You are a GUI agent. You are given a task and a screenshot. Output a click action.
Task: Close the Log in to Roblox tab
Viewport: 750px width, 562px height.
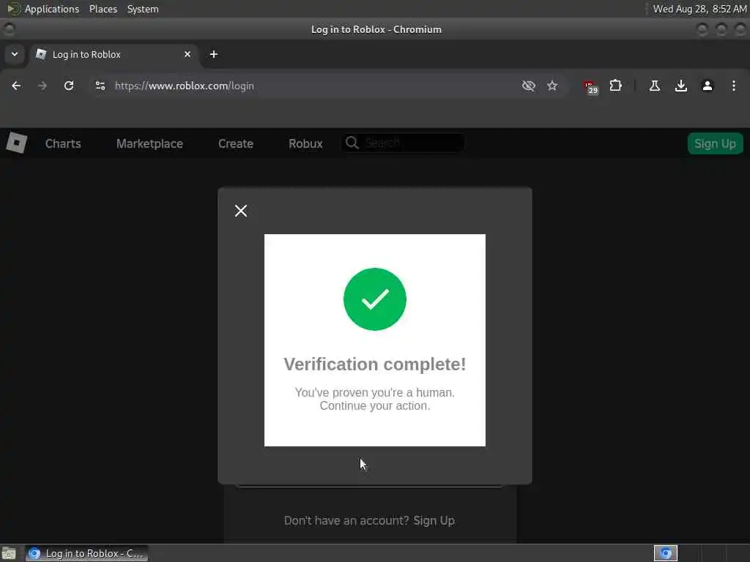tap(187, 54)
